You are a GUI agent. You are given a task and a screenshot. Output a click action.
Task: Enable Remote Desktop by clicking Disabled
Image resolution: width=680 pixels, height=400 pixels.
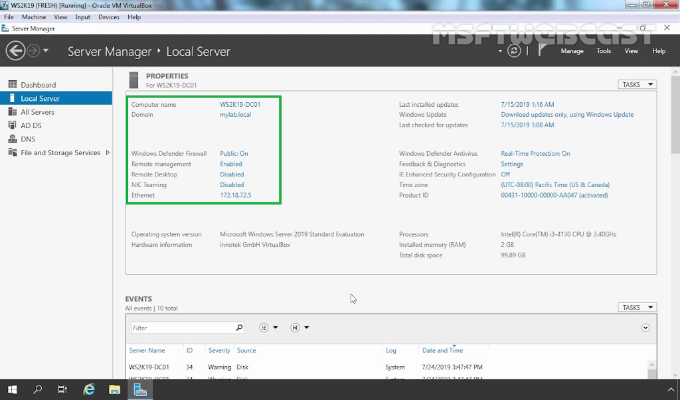[x=232, y=174]
